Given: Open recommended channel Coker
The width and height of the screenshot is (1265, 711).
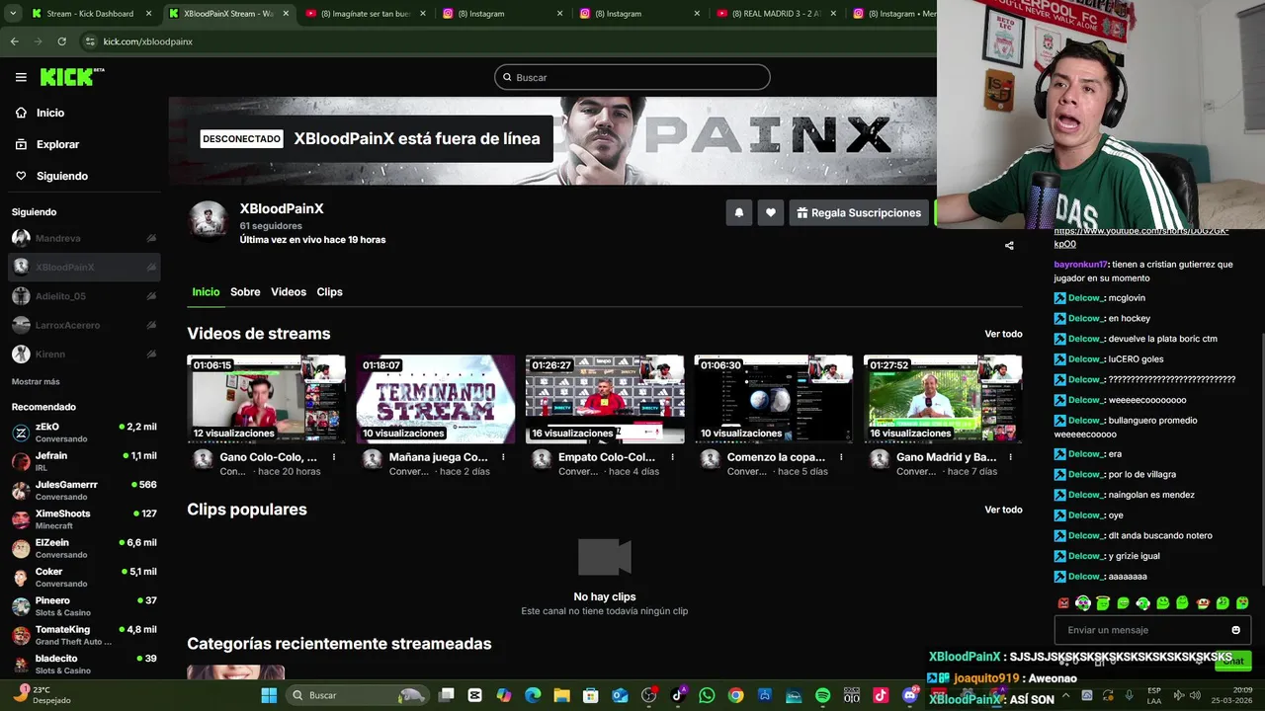Looking at the screenshot, I should (84, 577).
